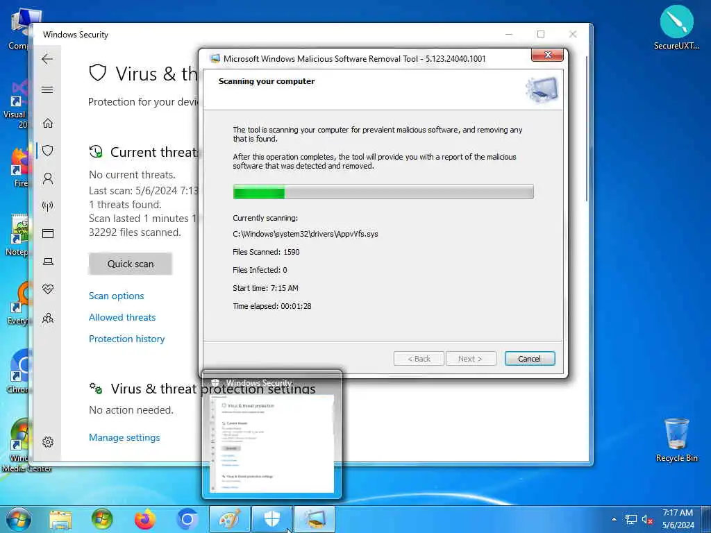Maximize the Windows Security window
Screen dimensions: 711x533
click(540, 34)
